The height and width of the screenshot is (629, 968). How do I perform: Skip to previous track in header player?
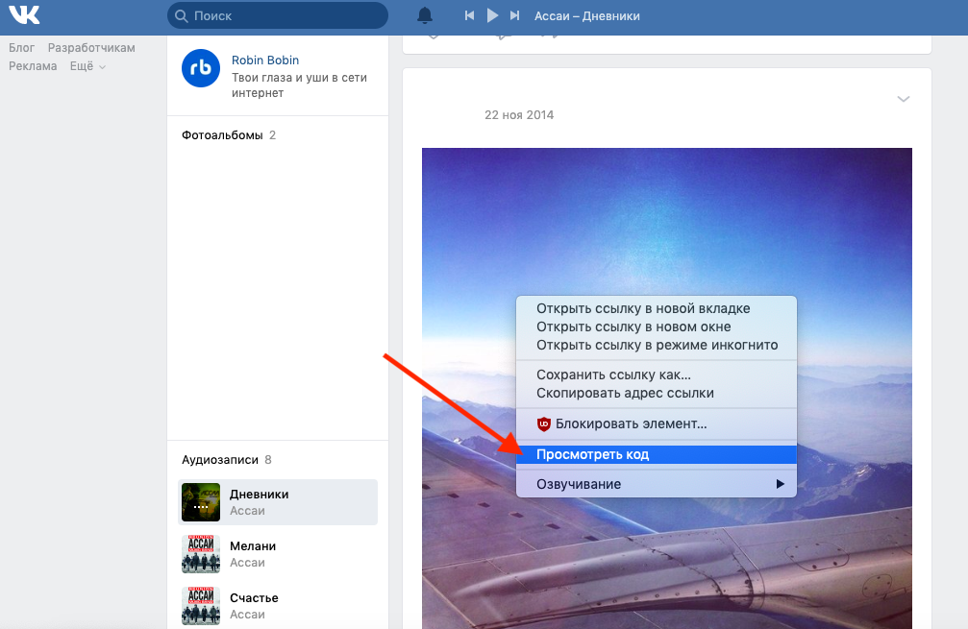(x=469, y=15)
